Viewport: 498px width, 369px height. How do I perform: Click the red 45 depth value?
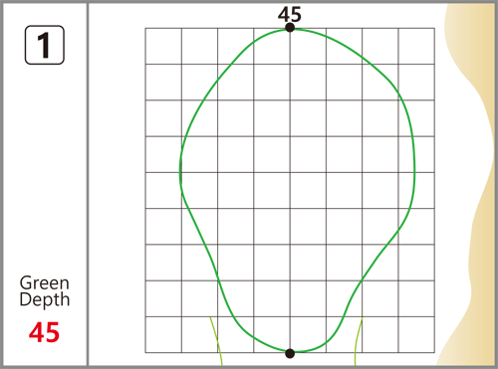click(44, 332)
